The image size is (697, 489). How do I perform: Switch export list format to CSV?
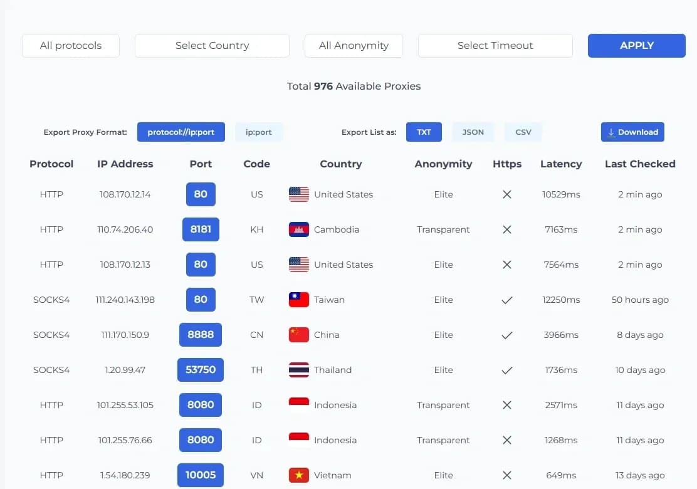pos(523,132)
